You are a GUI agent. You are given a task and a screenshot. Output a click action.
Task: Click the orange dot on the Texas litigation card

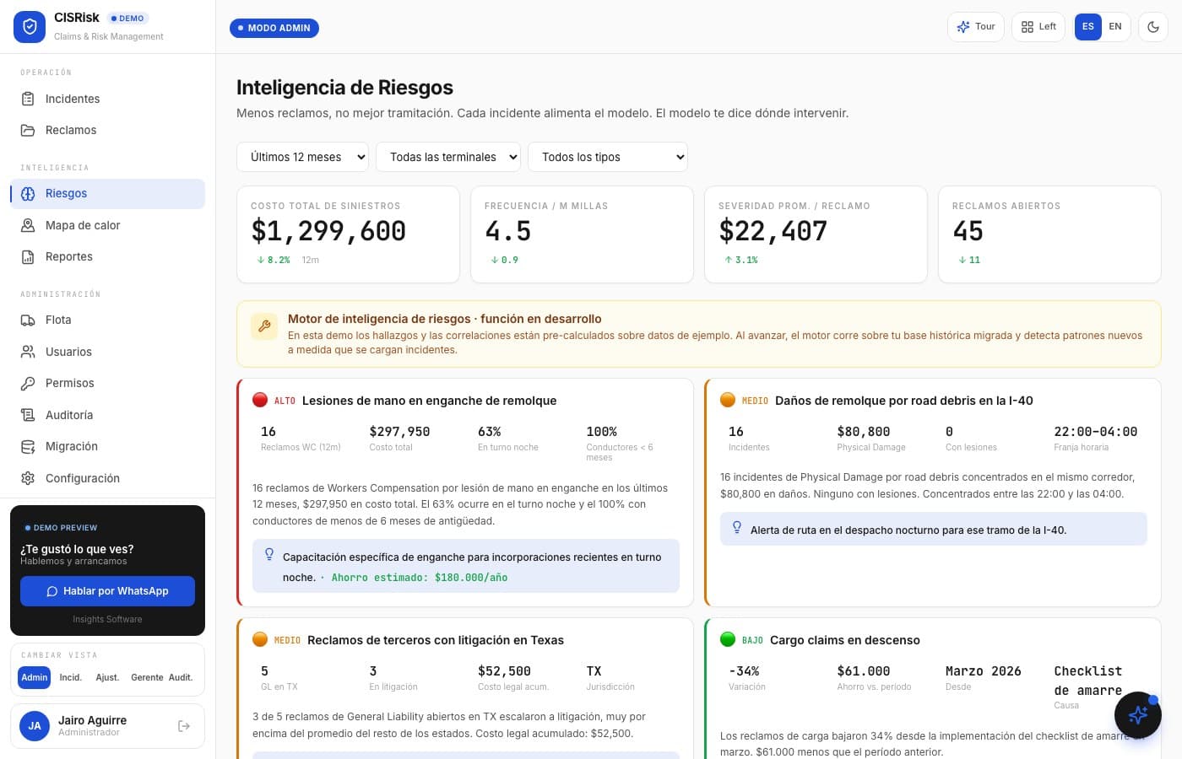(x=260, y=639)
